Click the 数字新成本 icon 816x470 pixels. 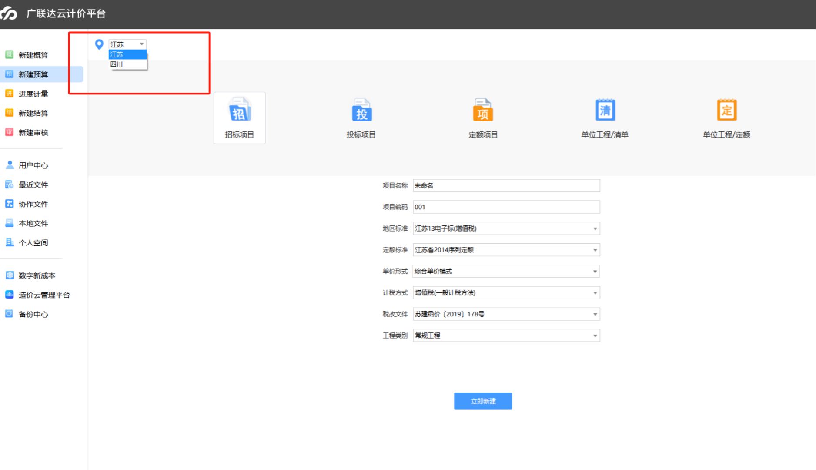coord(9,275)
